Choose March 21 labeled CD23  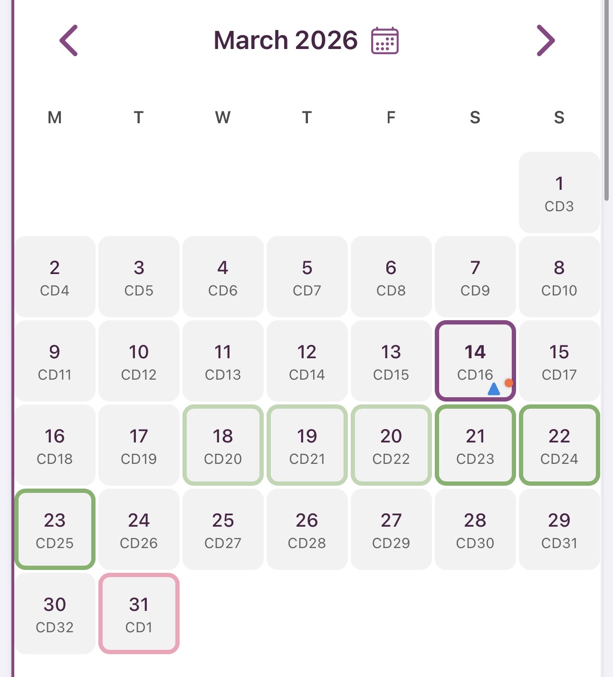475,445
